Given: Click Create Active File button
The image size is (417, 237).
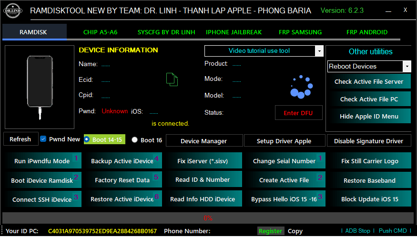Looking at the screenshot, I should click(285, 180).
